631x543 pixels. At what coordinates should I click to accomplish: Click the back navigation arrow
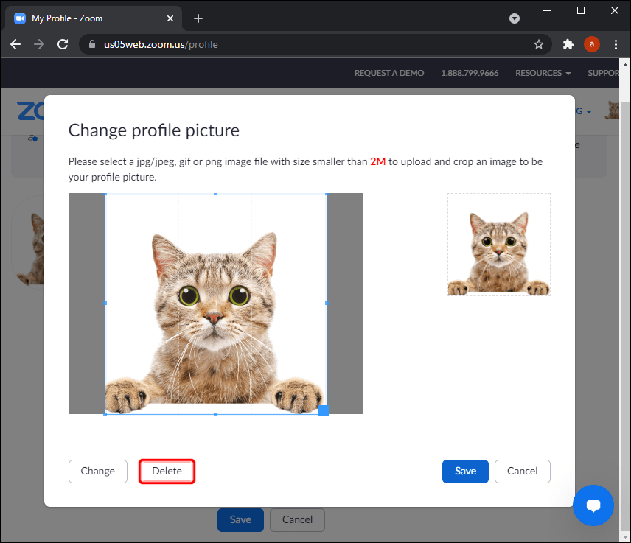[15, 44]
